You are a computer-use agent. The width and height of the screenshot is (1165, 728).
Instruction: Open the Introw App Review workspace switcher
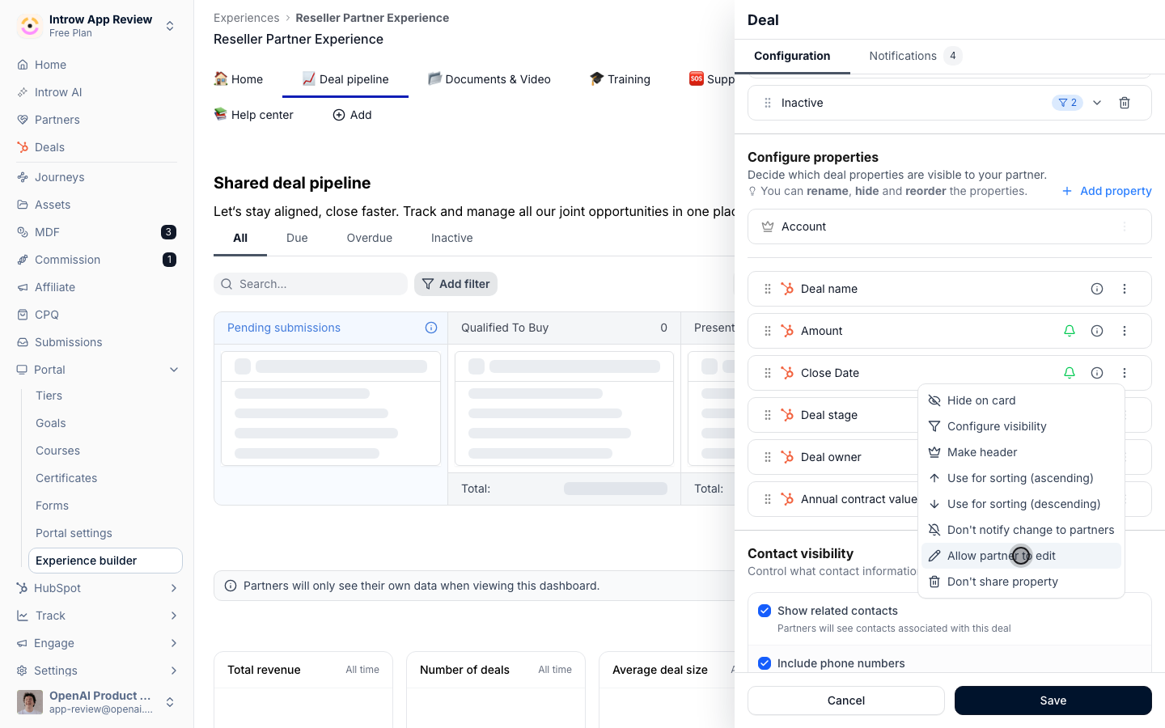tap(97, 26)
